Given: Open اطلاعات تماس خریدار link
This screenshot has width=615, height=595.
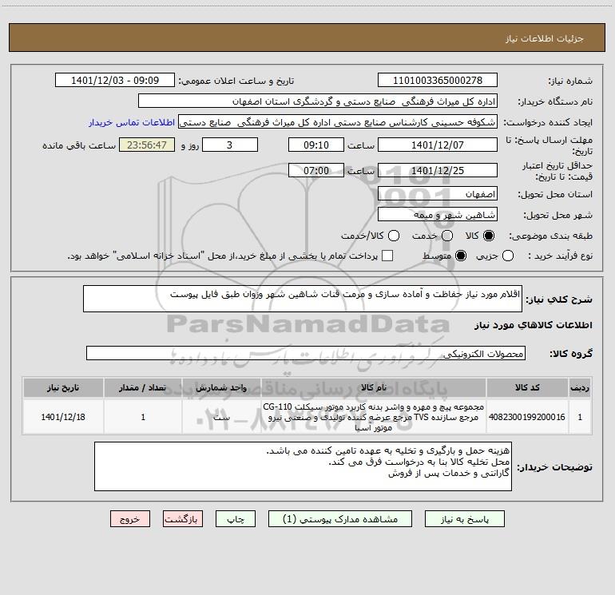Looking at the screenshot, I should (x=132, y=122).
